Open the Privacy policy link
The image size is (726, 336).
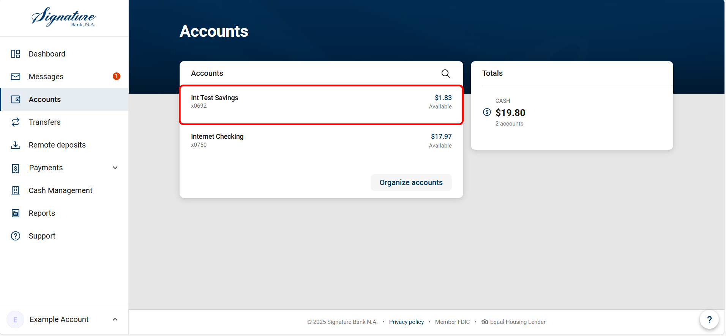[406, 322]
